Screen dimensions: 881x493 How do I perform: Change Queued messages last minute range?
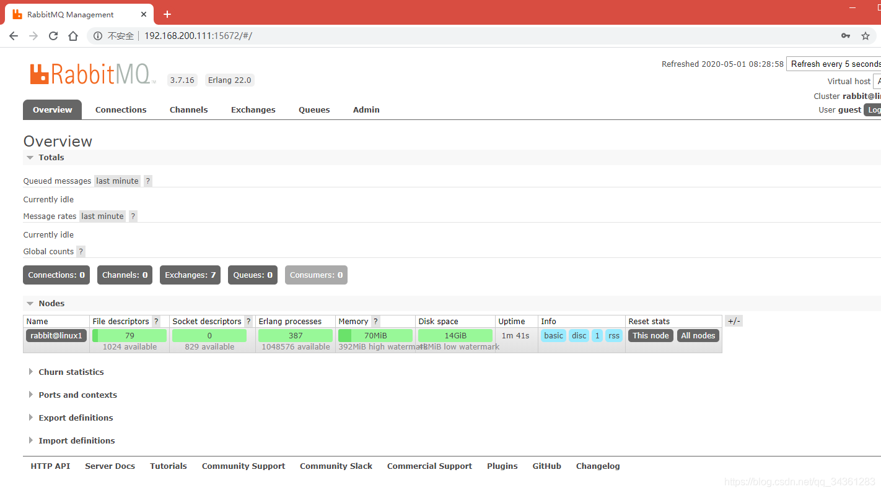point(117,181)
